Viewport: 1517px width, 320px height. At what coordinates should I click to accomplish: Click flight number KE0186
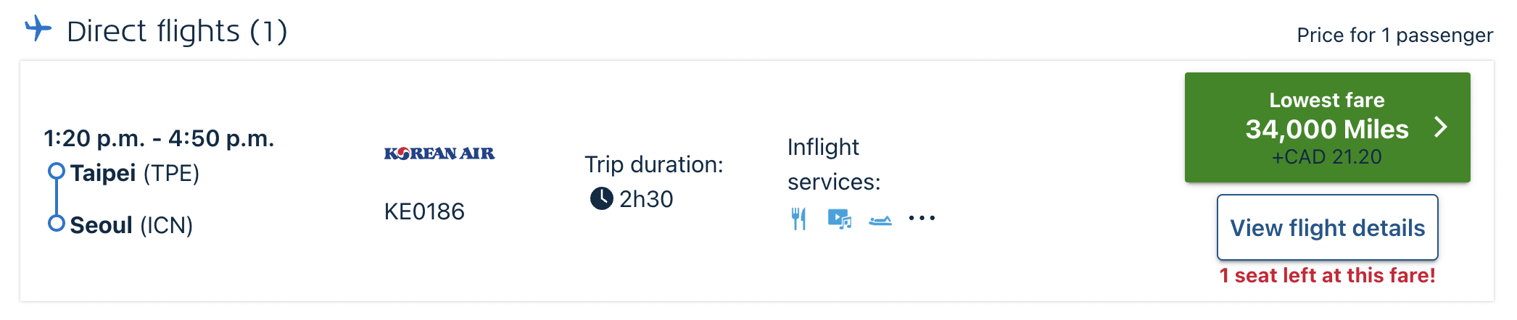coord(424,211)
